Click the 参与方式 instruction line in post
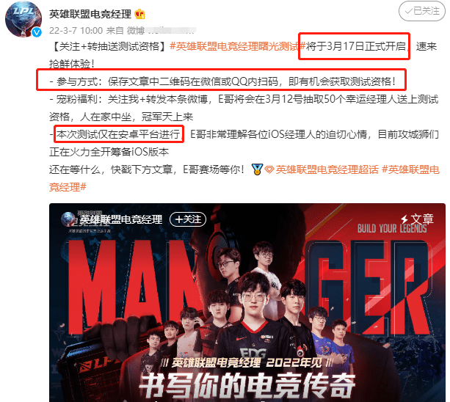This screenshot has height=402, width=450. point(222,81)
